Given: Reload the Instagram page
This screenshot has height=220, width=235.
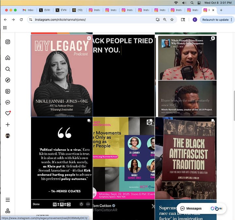Looking at the screenshot, I should [21, 20].
